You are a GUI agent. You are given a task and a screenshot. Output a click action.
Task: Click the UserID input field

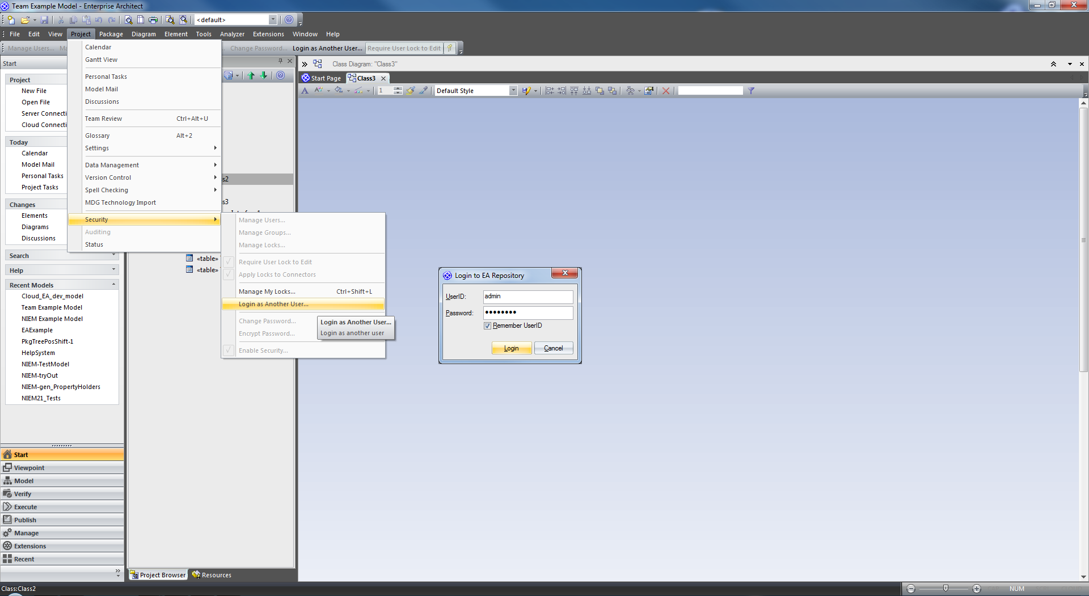pos(527,297)
